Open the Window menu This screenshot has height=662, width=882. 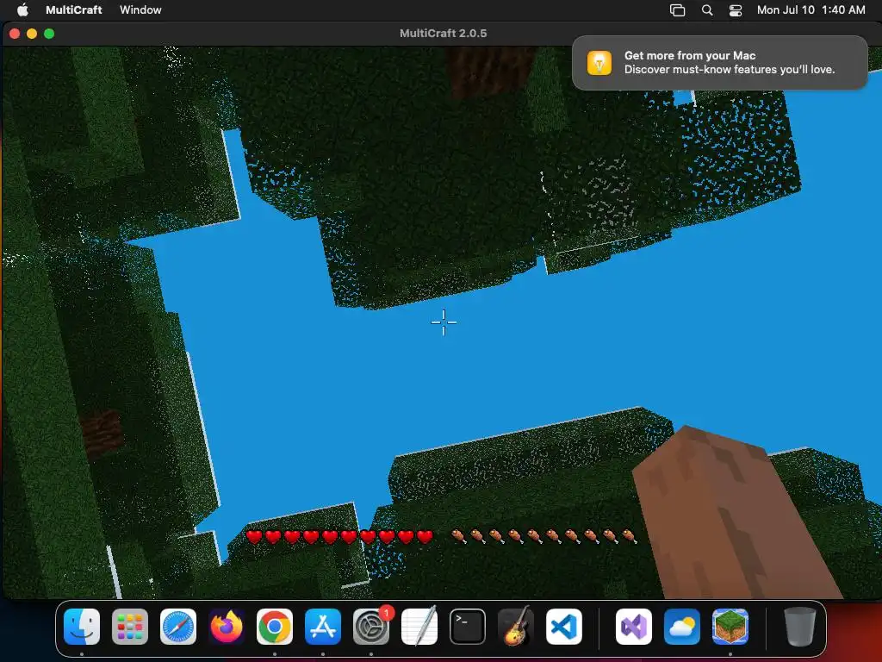tap(140, 9)
